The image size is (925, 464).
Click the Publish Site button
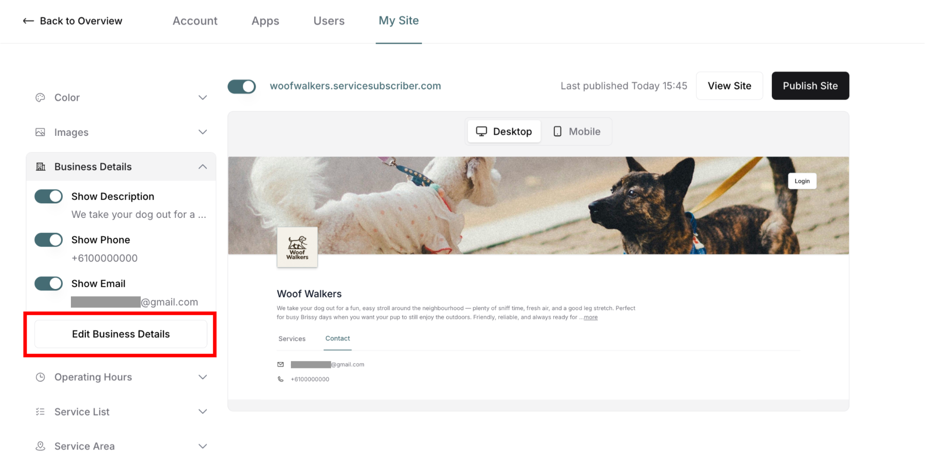810,86
